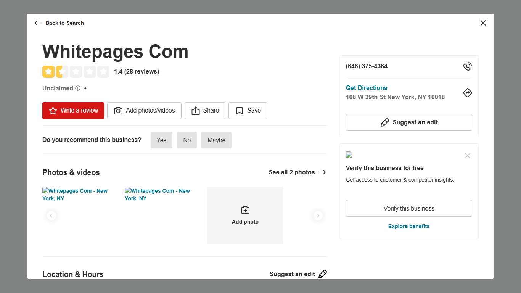Select the camera icon on Add photos/videos

tap(118, 111)
